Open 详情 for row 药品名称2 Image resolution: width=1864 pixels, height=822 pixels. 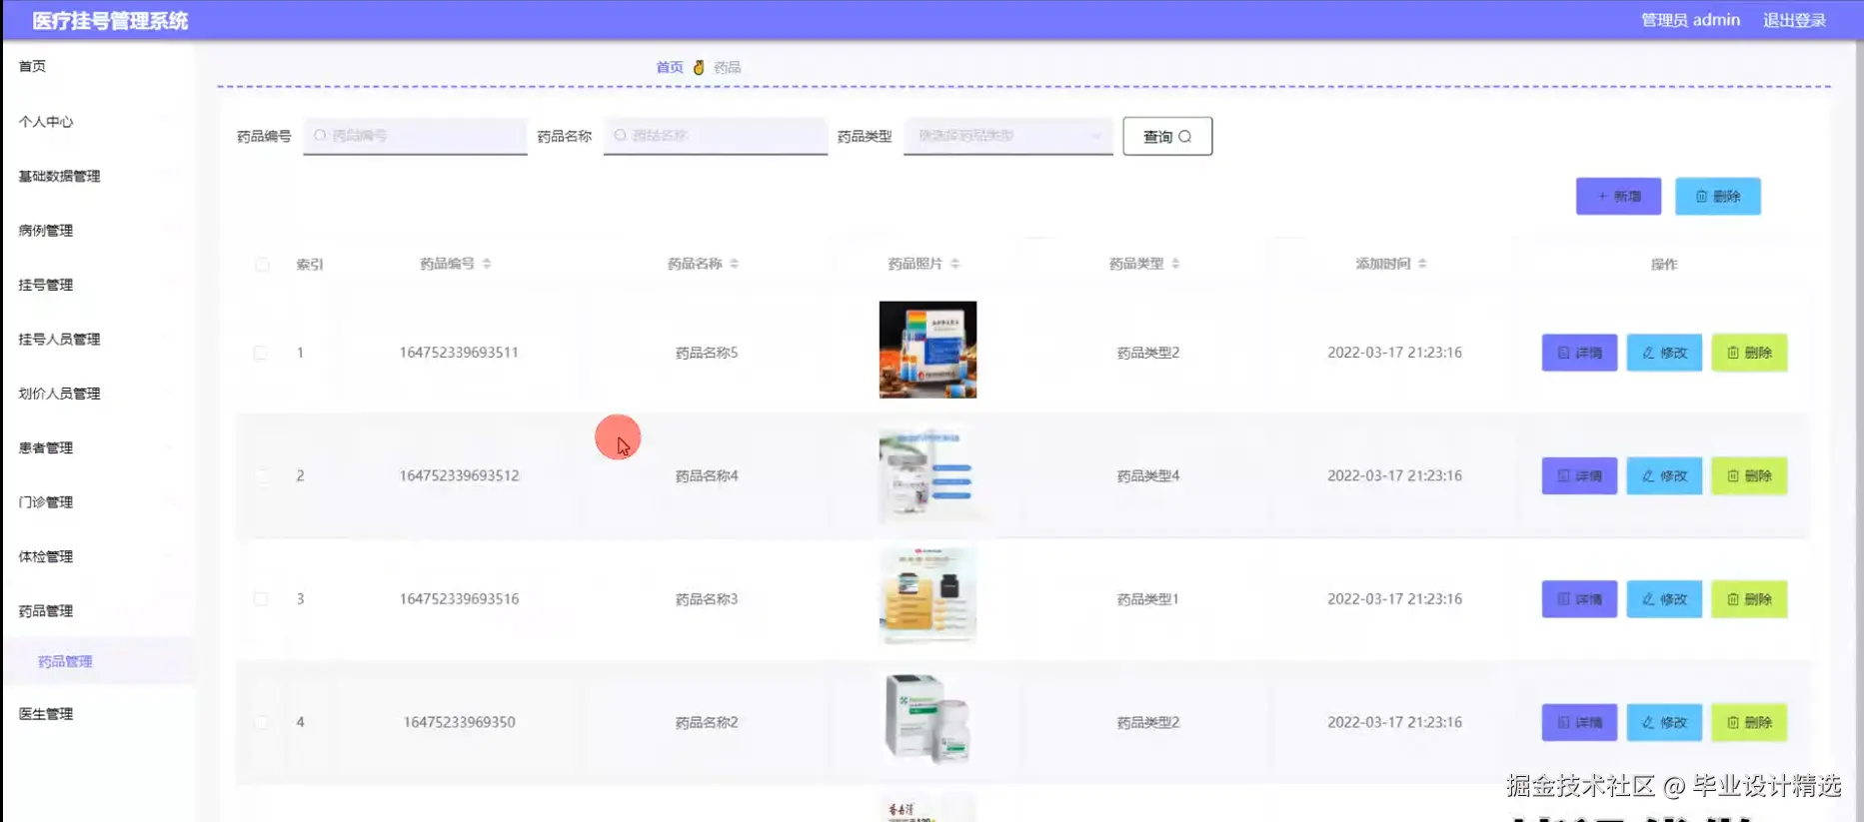click(x=1579, y=722)
